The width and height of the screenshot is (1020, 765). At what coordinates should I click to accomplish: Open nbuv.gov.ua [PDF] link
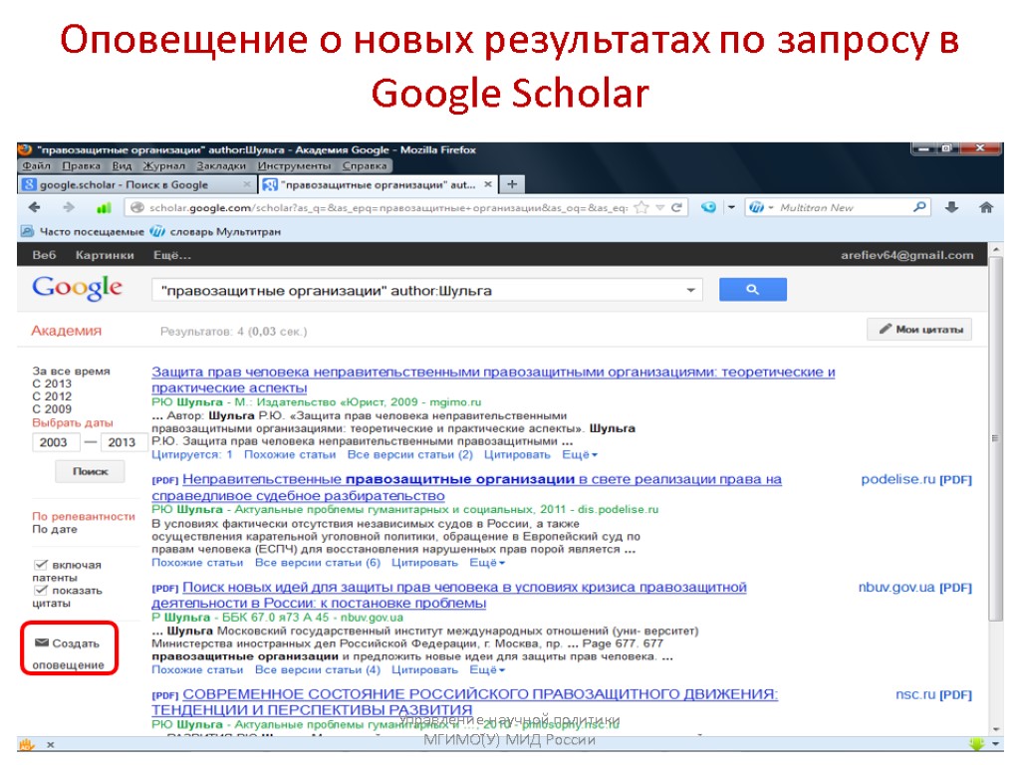(x=914, y=588)
